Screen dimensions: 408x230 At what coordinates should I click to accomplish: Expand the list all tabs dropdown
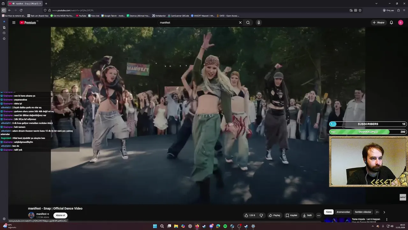(376, 4)
